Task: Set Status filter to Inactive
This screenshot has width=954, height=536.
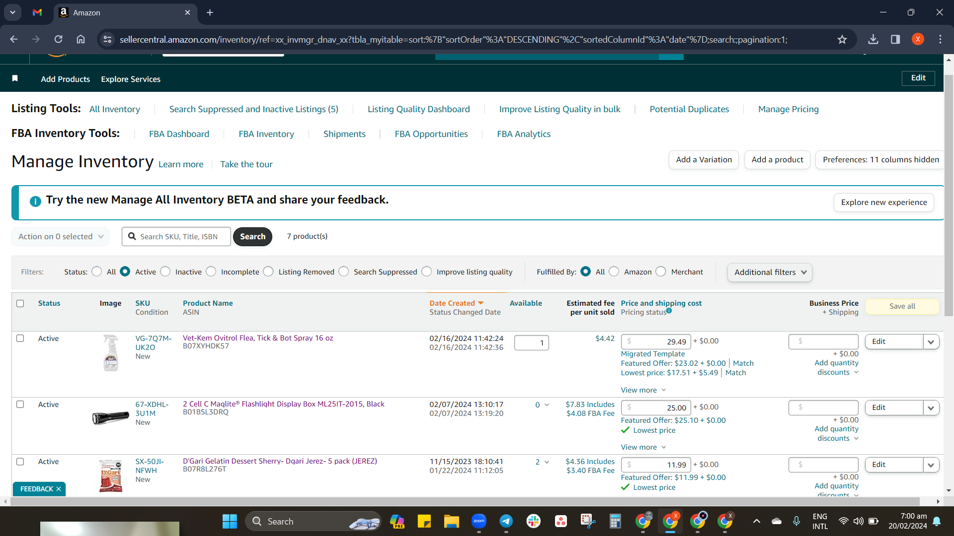Action: point(165,271)
